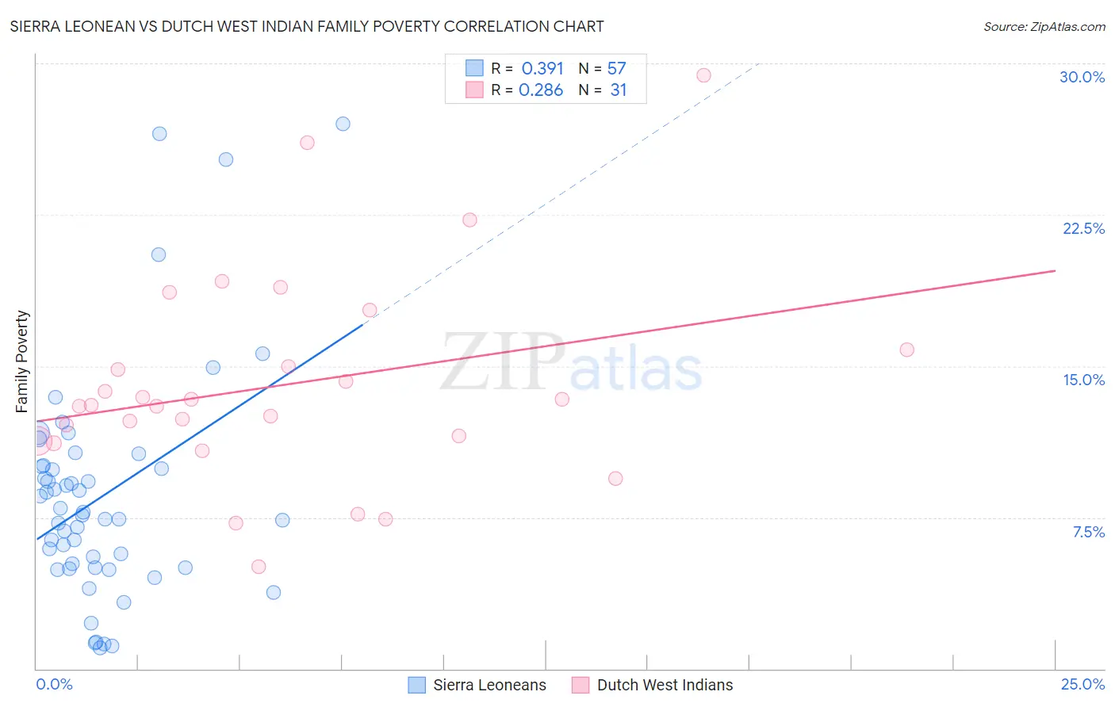Click the ZIPatlas watermark in chart center
This screenshot has height=707, width=1115.
point(571,365)
